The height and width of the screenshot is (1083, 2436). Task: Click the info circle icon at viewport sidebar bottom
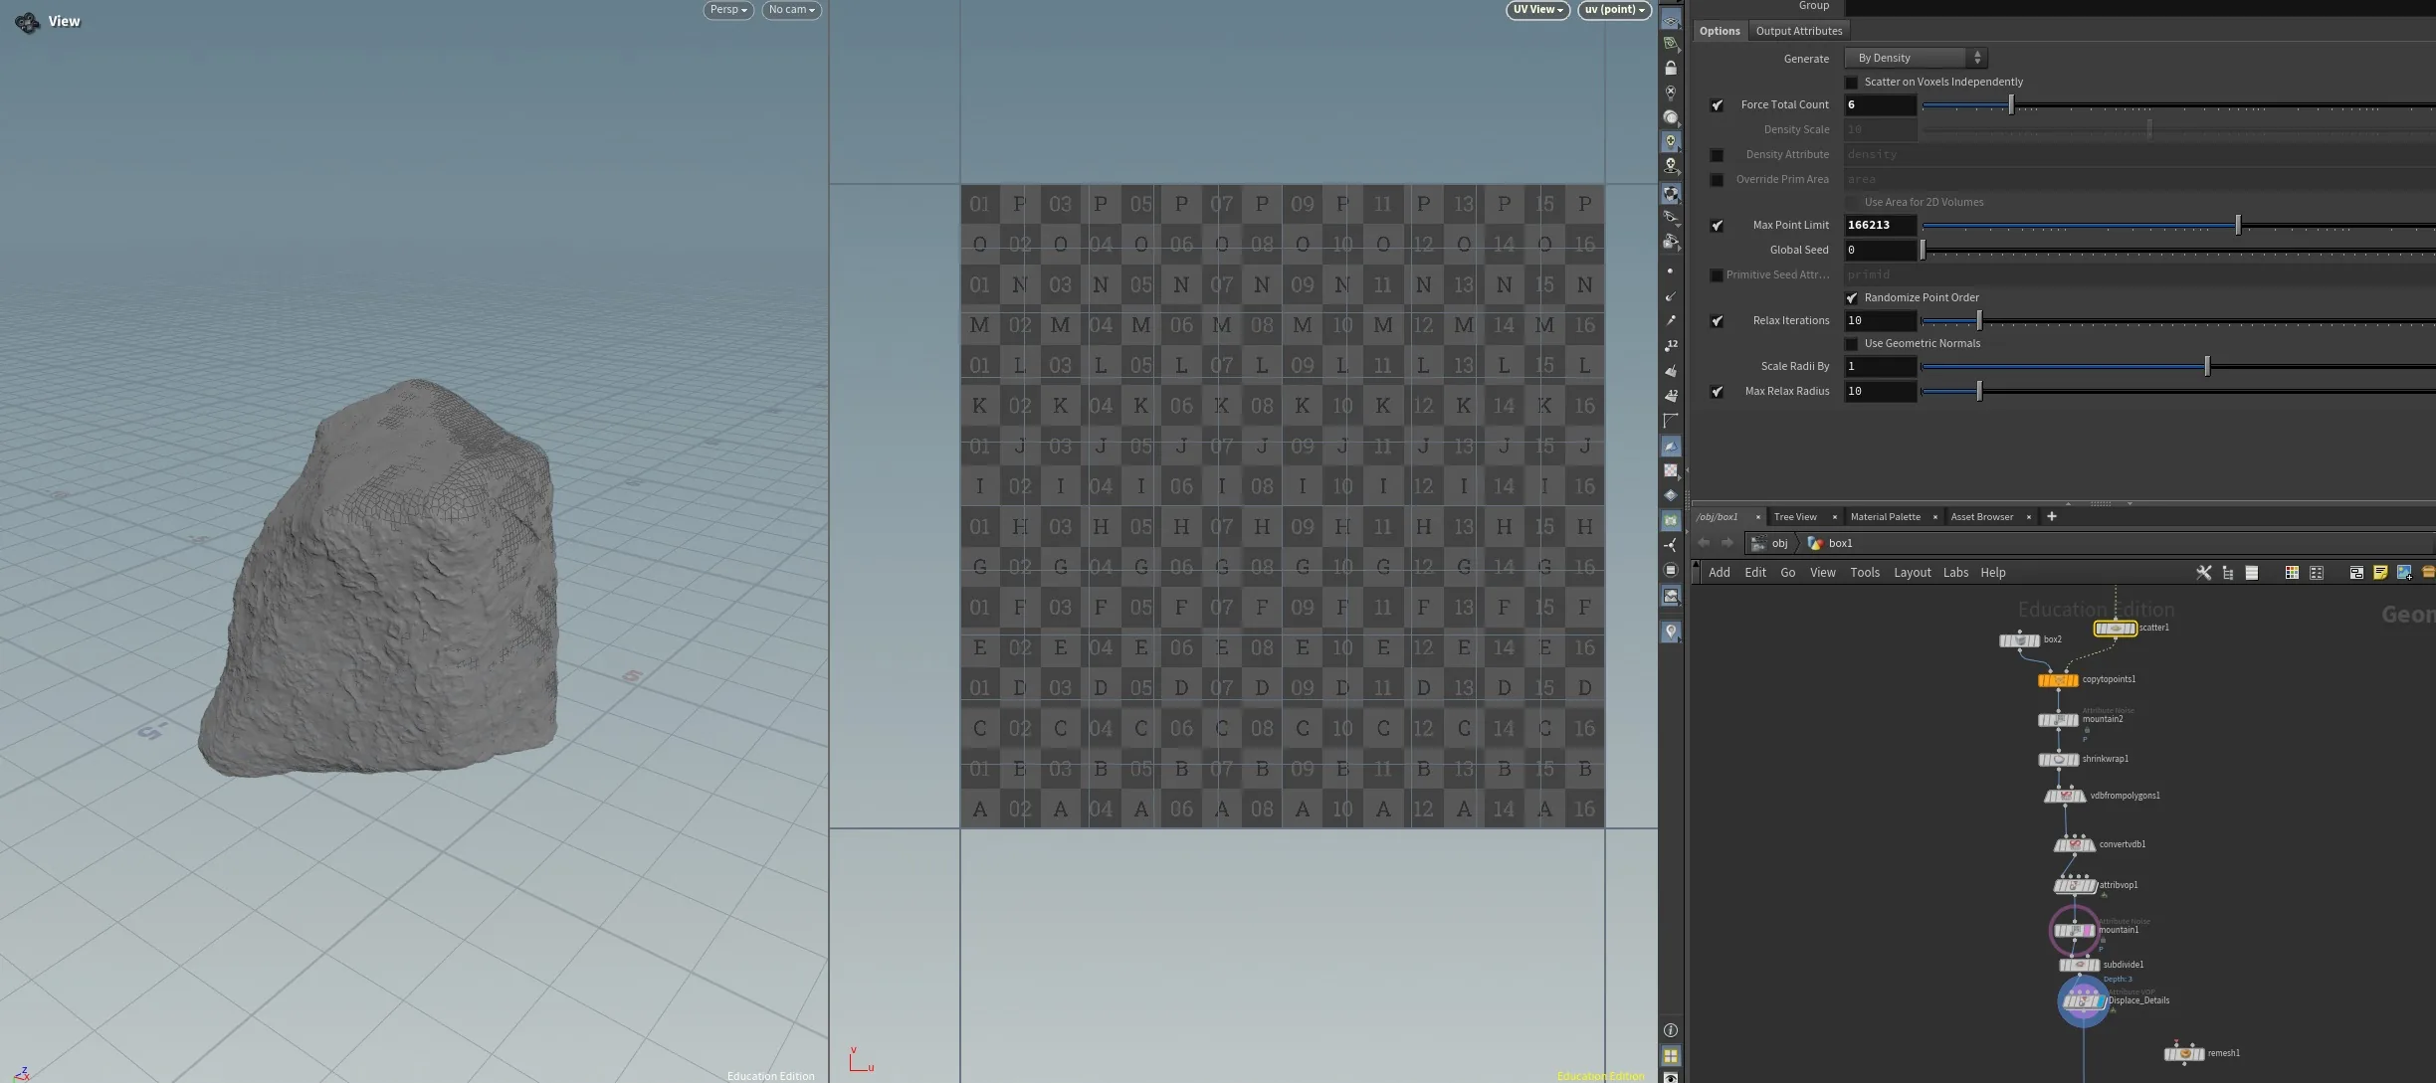pyautogui.click(x=1671, y=1030)
